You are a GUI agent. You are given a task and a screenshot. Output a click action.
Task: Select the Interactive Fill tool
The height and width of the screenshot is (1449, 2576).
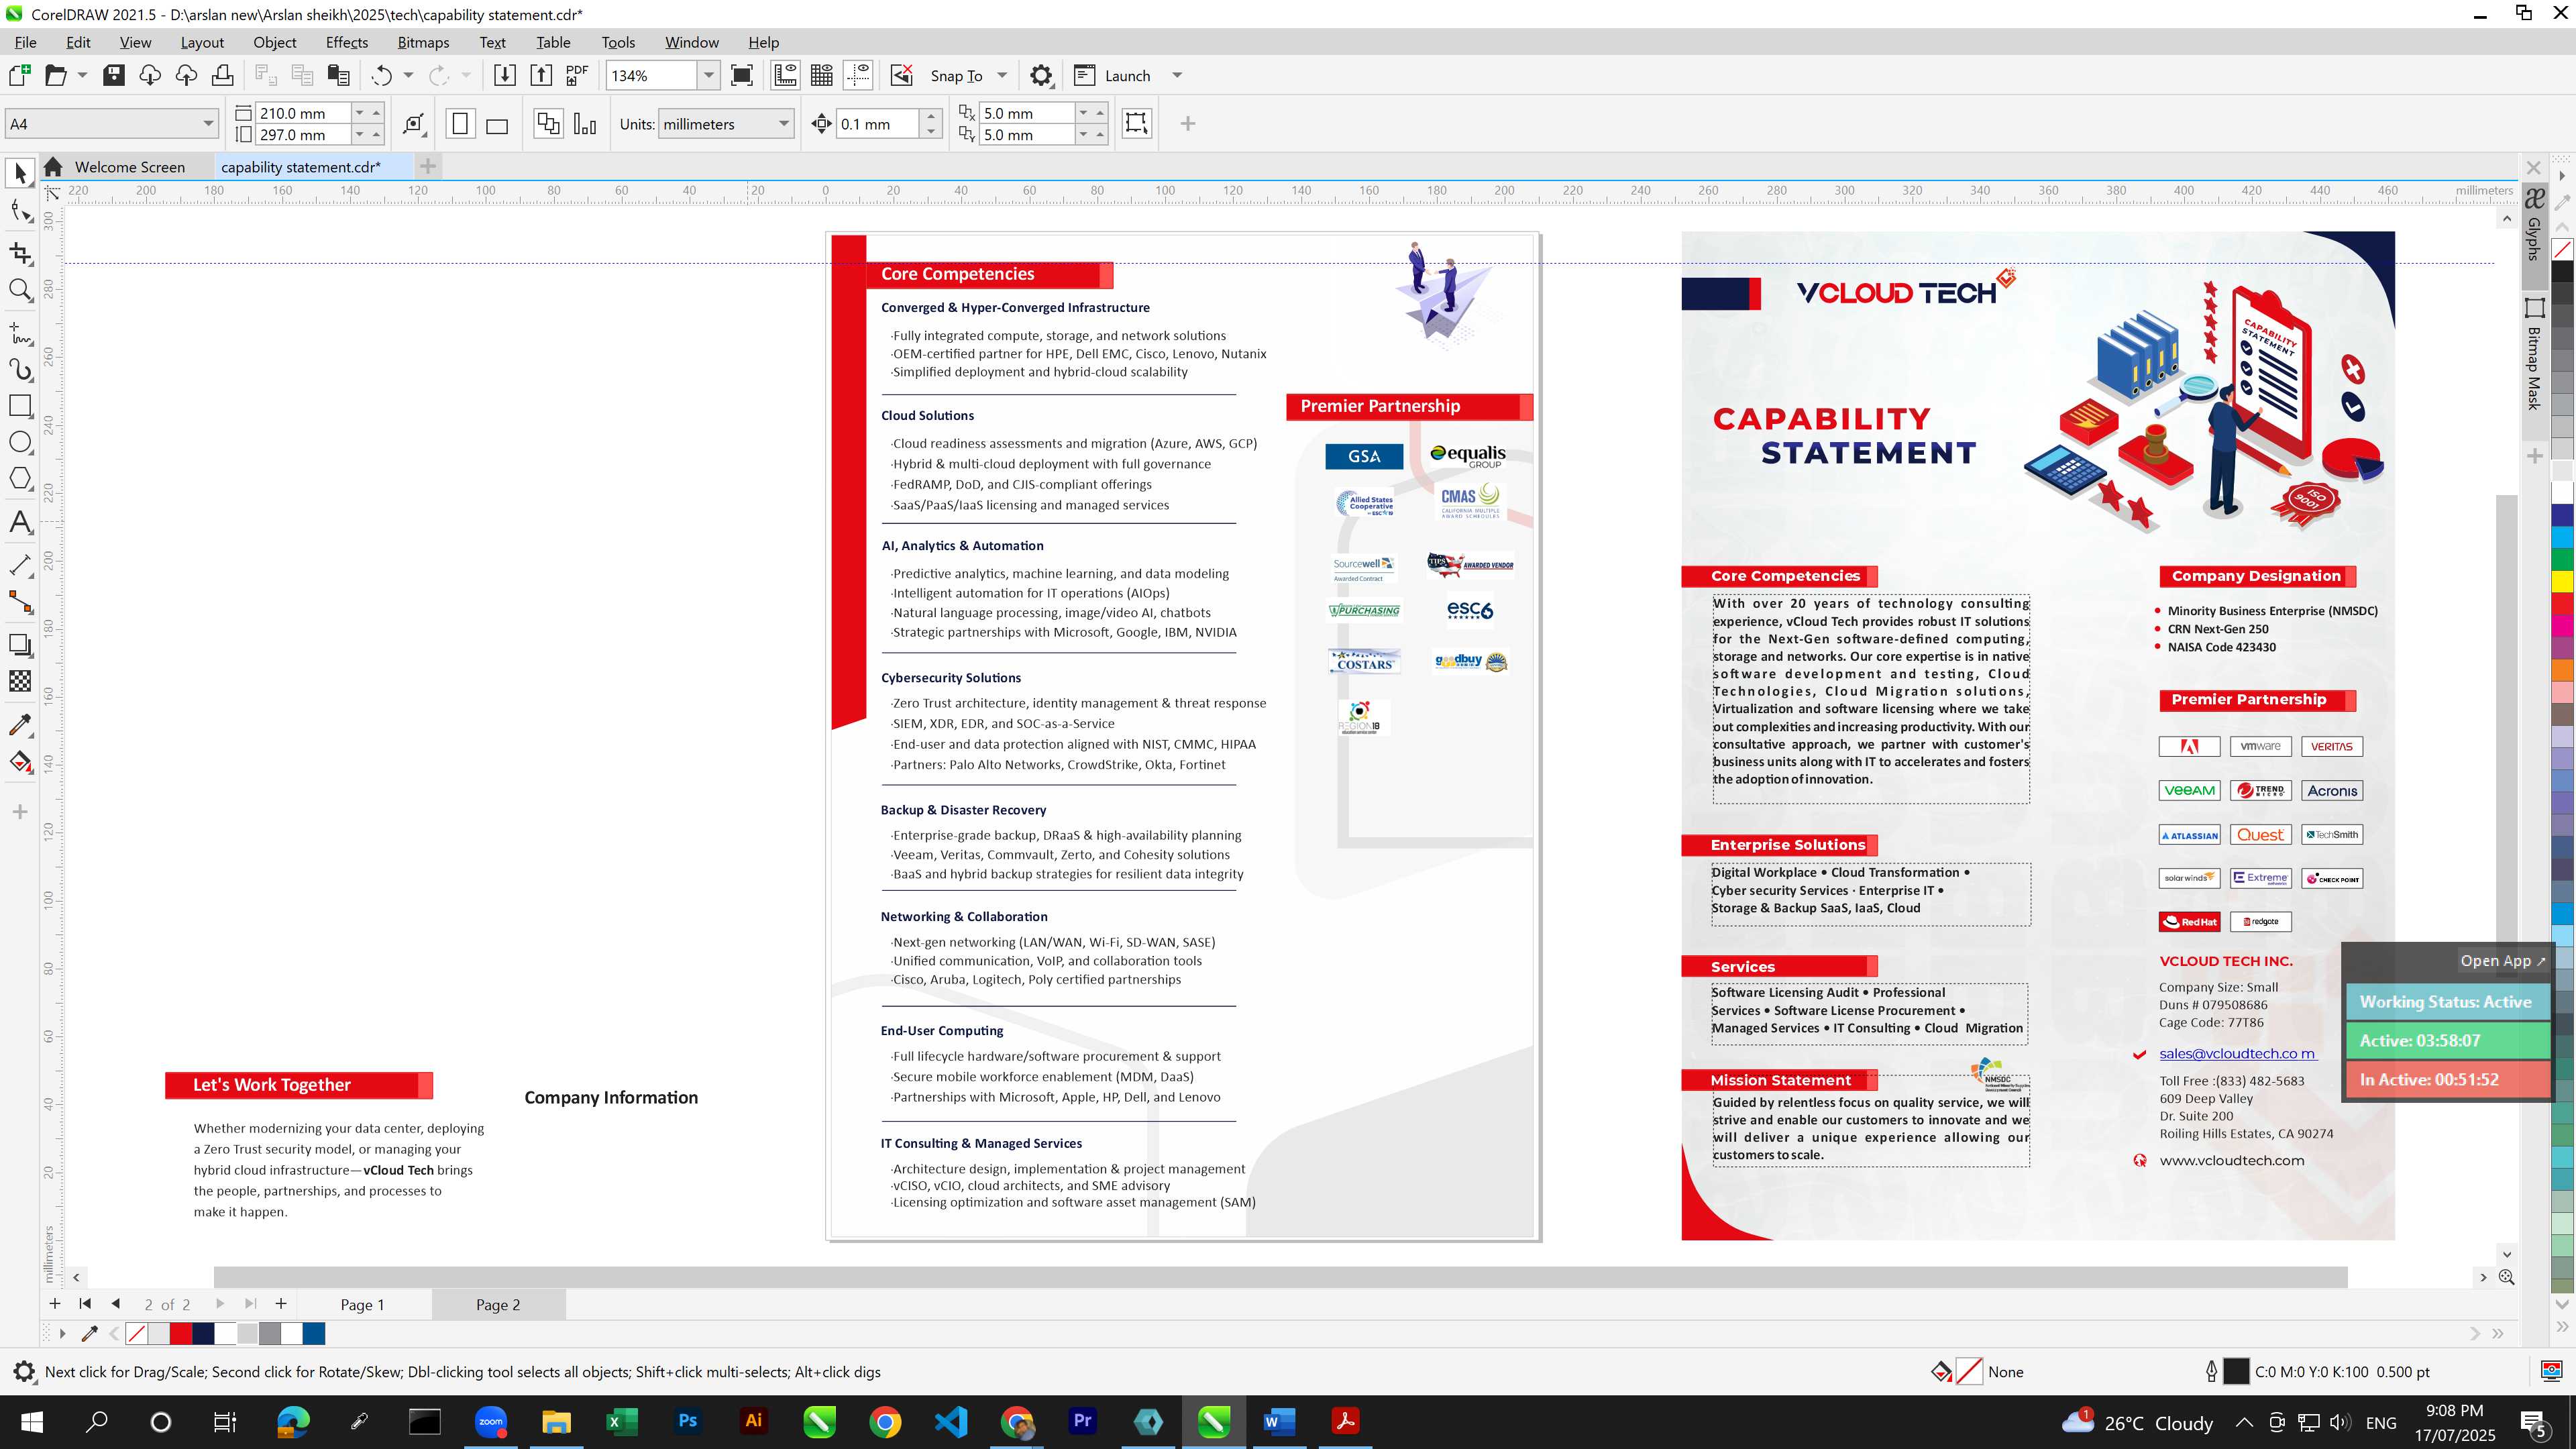20,762
